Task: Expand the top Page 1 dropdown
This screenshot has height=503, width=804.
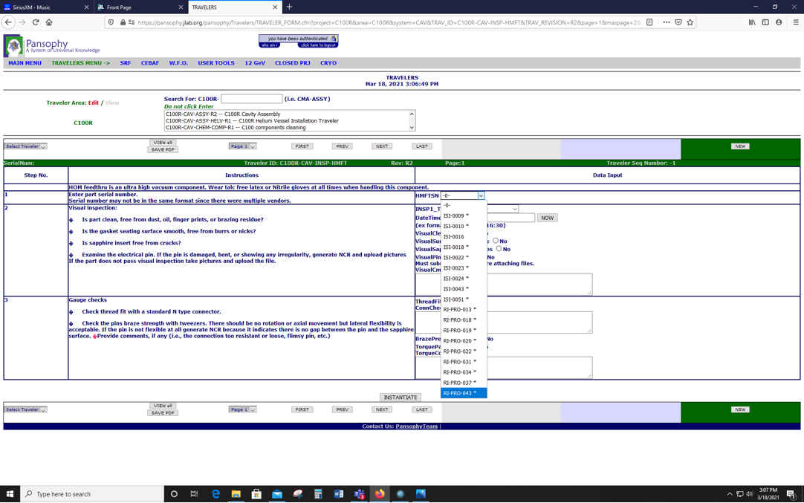Action: (x=242, y=146)
